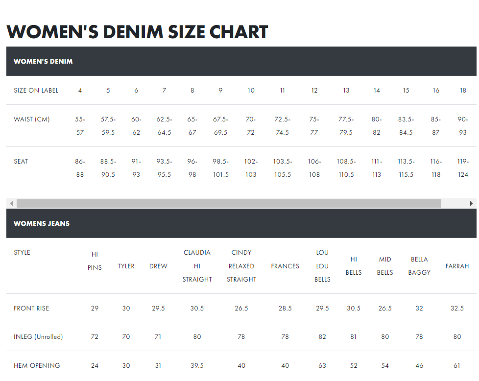The image size is (479, 381).
Task: Click the size 18 column label
Action: (463, 90)
